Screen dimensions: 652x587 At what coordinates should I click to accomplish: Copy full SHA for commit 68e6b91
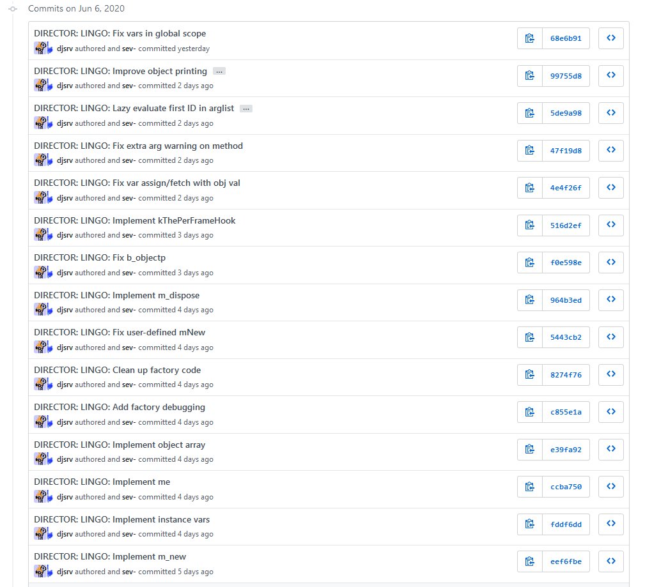[x=530, y=38]
